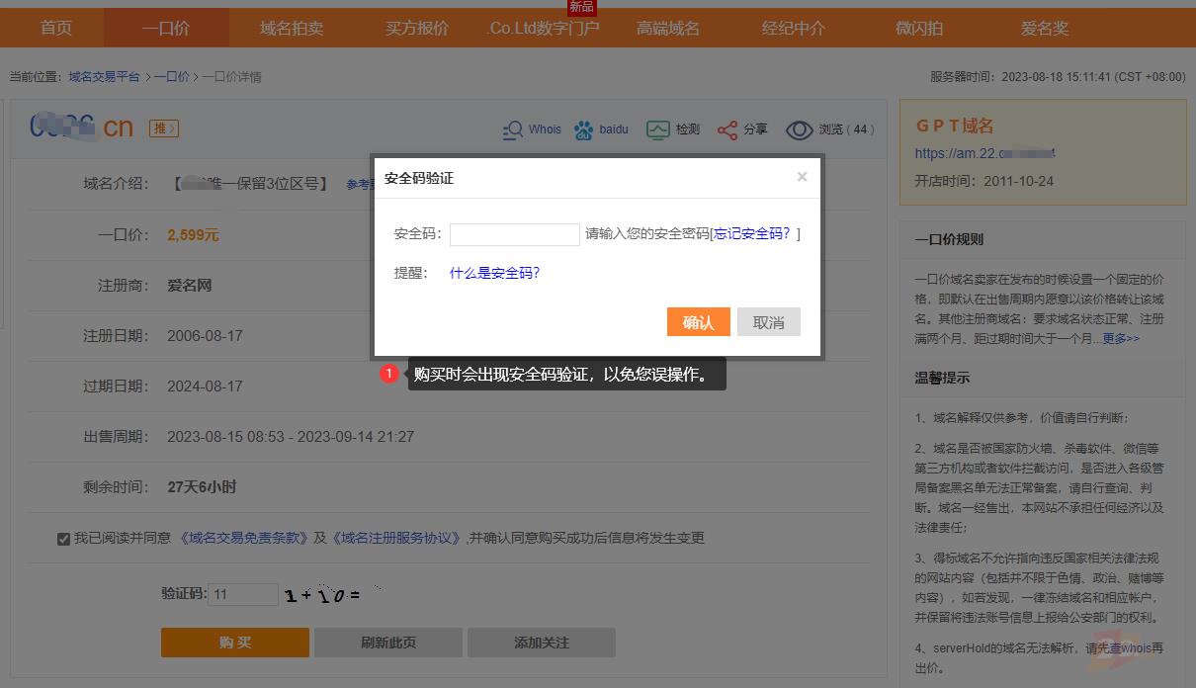
Task: Click the 分享 share icon
Action: click(x=727, y=129)
